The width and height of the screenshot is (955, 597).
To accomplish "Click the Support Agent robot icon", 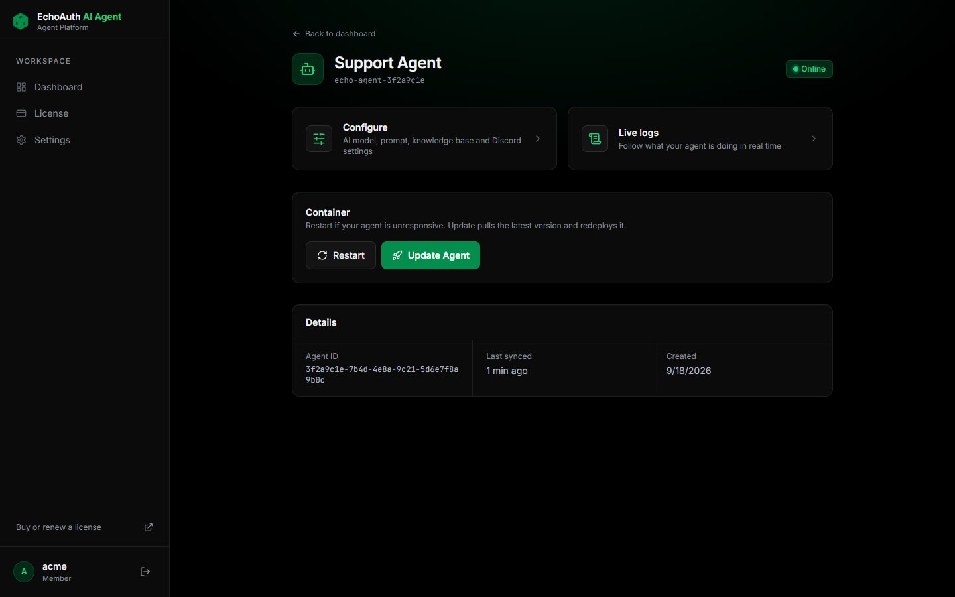I will coord(308,69).
